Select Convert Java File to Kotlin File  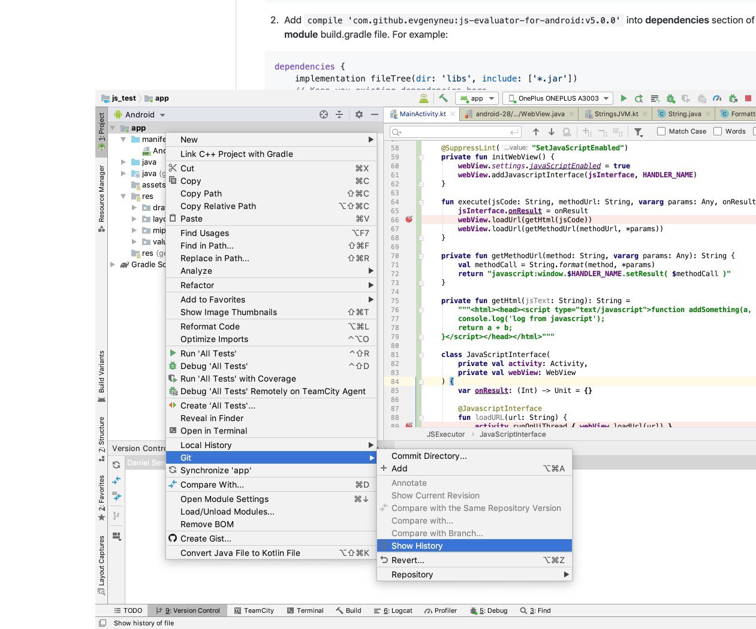271,553
